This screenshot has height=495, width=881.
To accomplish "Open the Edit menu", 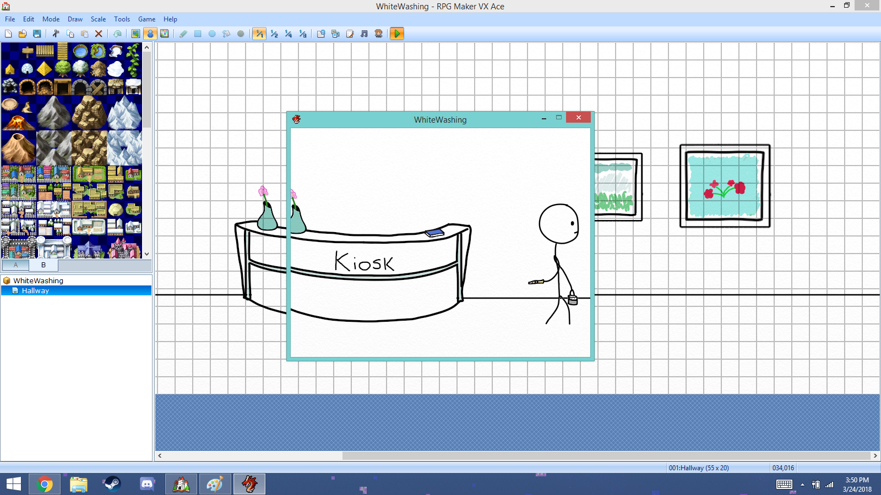I will pos(29,19).
